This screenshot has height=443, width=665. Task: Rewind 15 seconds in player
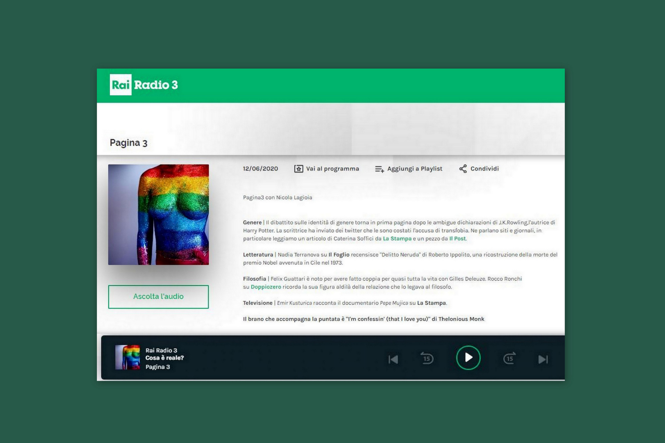click(x=427, y=358)
